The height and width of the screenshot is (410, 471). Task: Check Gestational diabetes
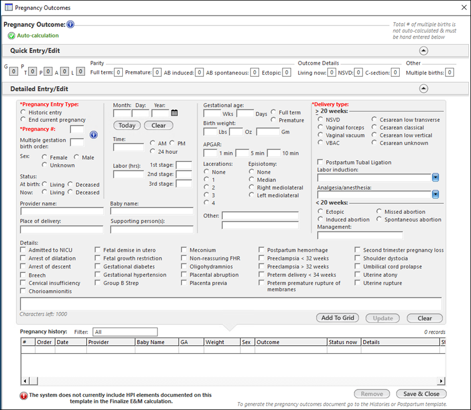pos(98,266)
